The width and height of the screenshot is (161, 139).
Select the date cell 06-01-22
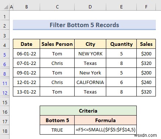pyautogui.click(x=26, y=54)
